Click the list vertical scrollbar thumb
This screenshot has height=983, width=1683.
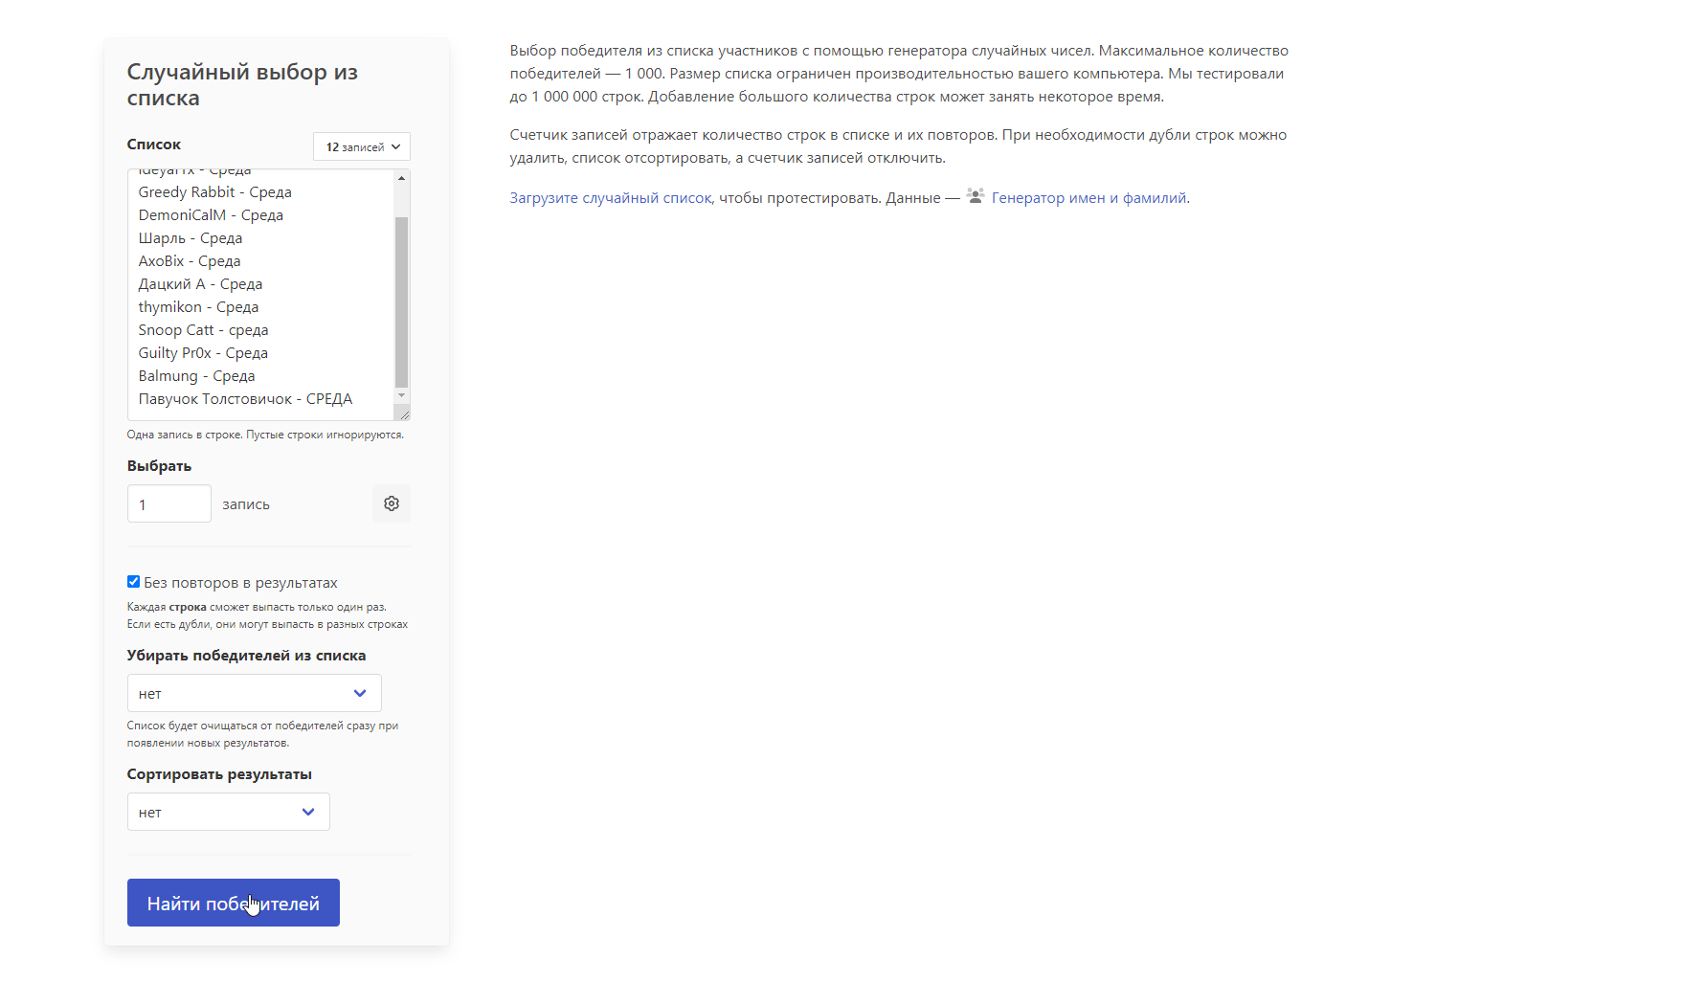(x=401, y=302)
